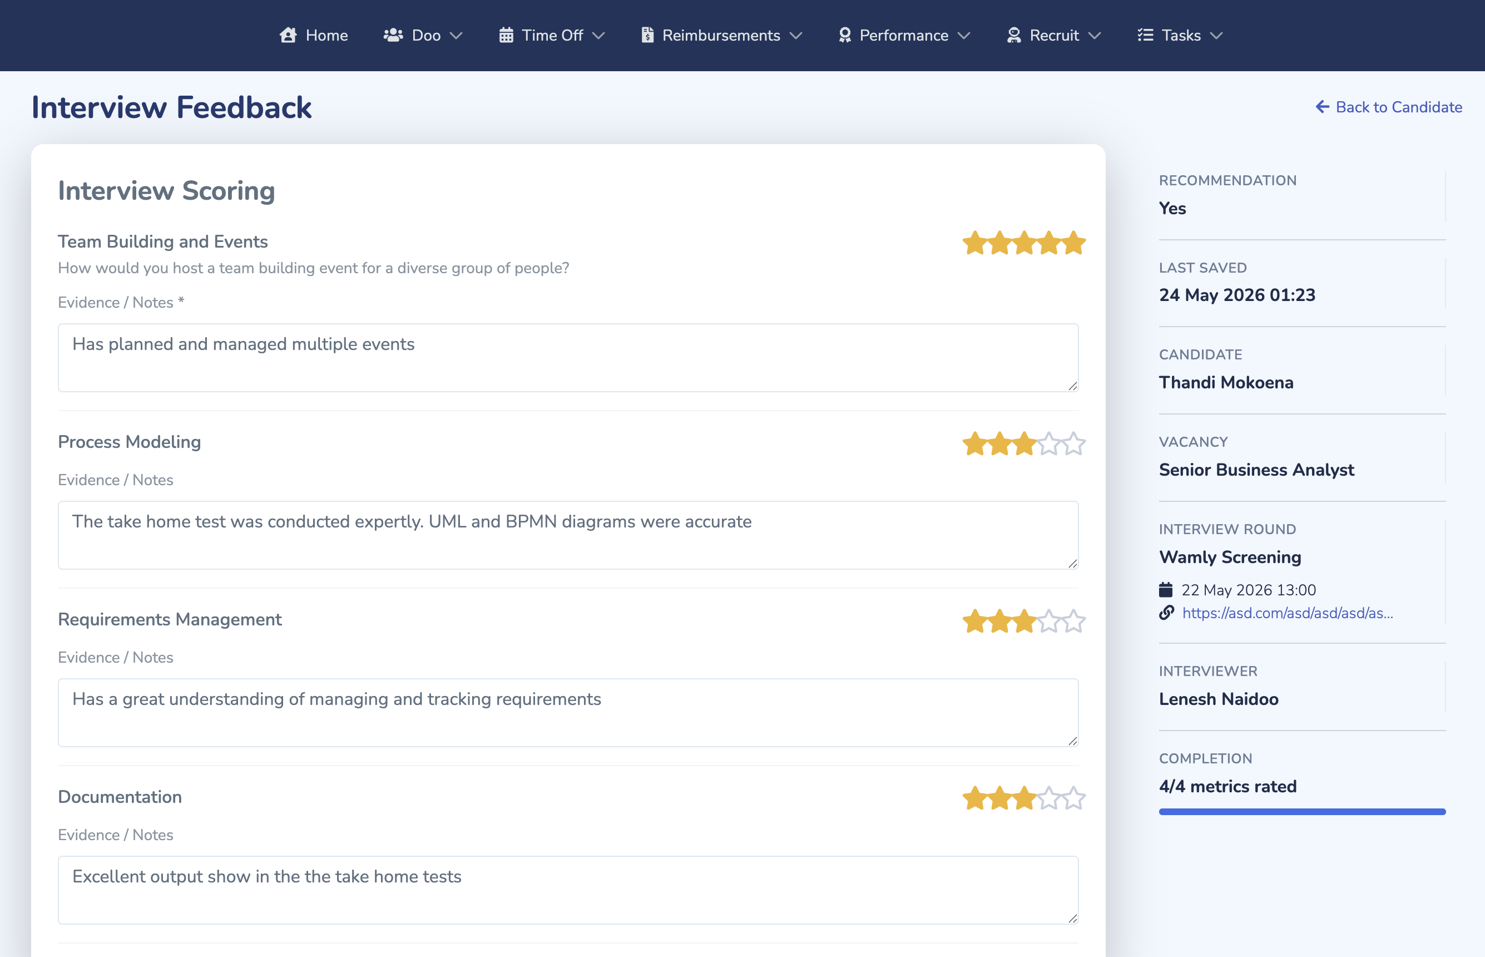Set Documentation rating to two stars
1485x957 pixels.
1000,798
